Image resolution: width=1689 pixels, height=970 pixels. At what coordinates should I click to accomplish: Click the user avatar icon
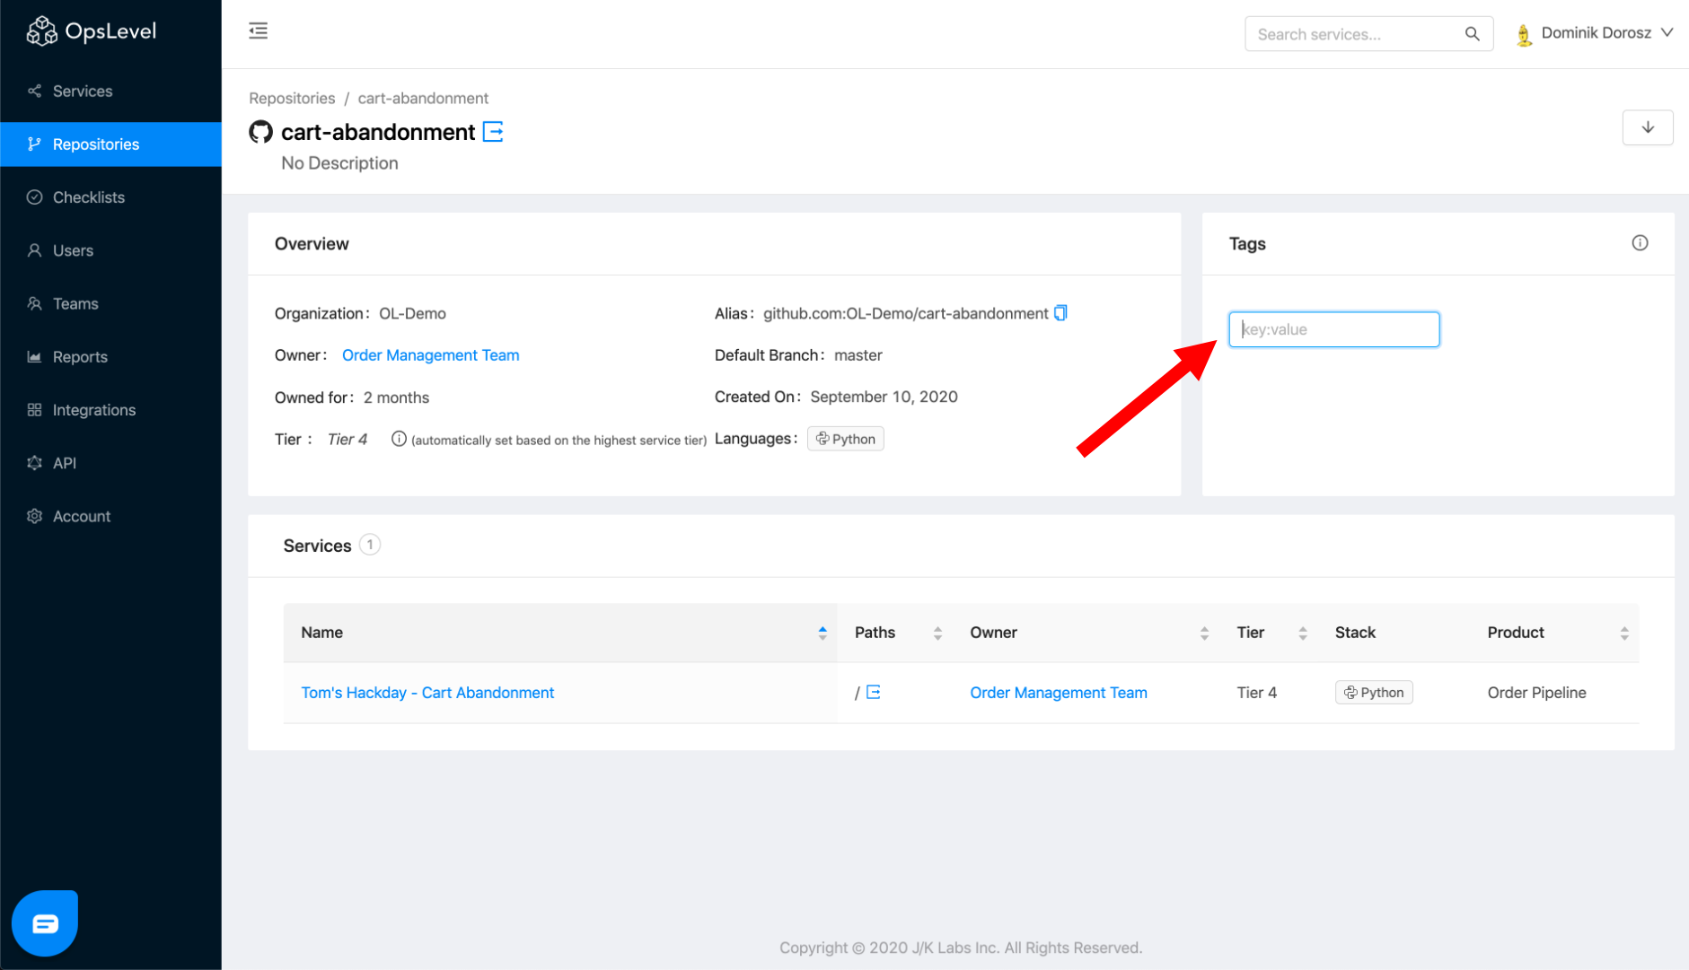point(1524,34)
